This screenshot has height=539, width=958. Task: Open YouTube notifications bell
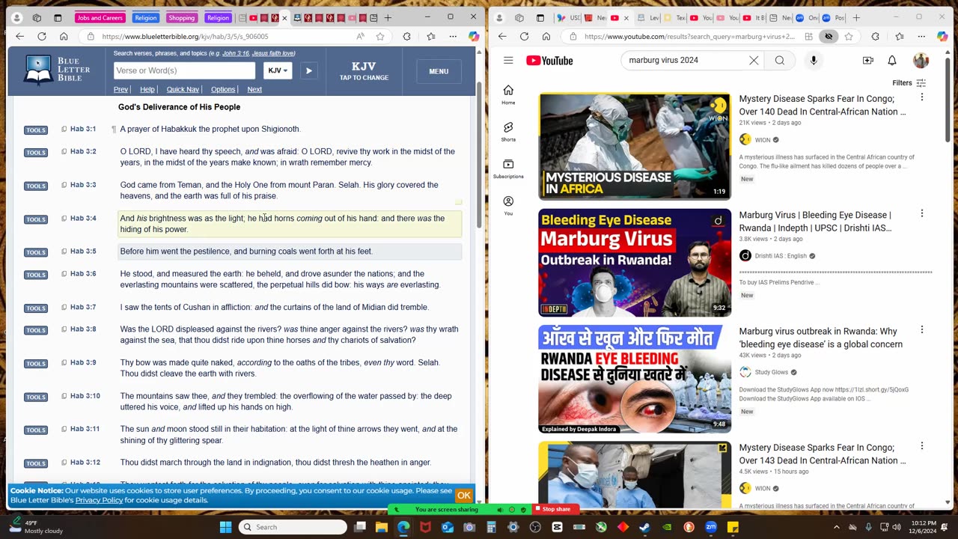[x=892, y=61]
